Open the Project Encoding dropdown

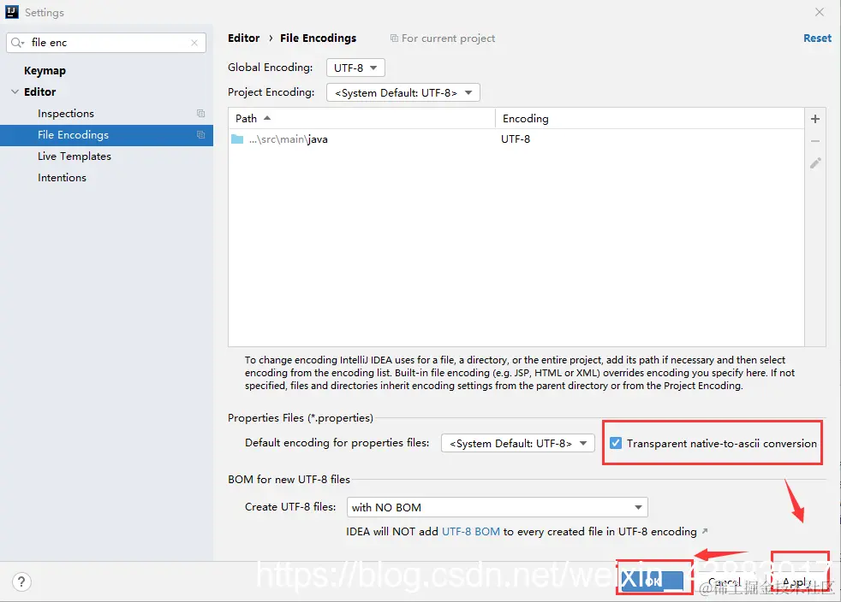point(403,92)
